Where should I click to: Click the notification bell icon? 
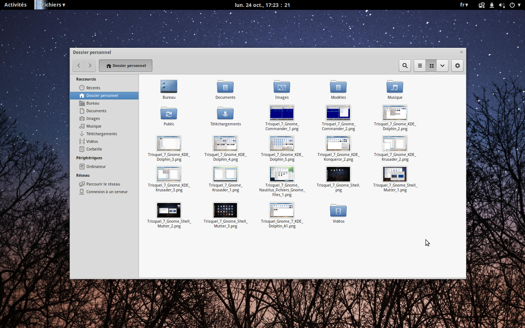(492, 5)
